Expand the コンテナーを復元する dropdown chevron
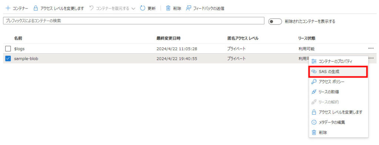 click(133, 9)
